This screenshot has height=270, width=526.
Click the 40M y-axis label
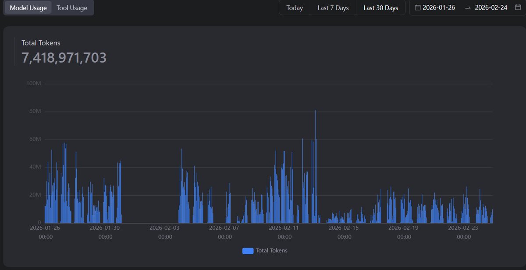(35, 167)
